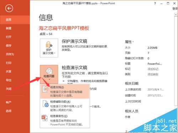
Task: Select 信息 in the sidebar
Action: click(x=15, y=20)
